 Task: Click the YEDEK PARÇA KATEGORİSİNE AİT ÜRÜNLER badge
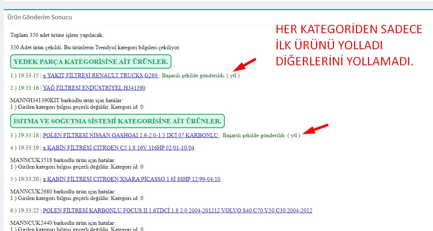tap(91, 62)
